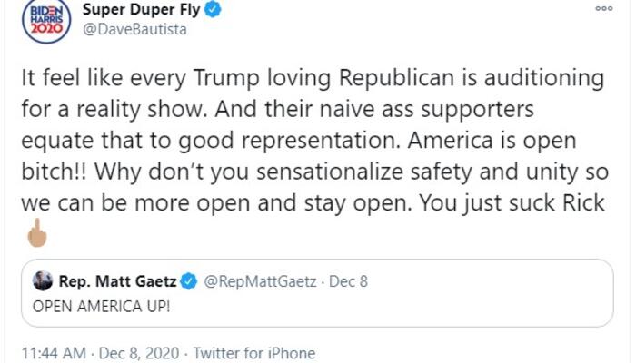Click the 11:44 AM timestamp
The image size is (636, 363).
[54, 353]
